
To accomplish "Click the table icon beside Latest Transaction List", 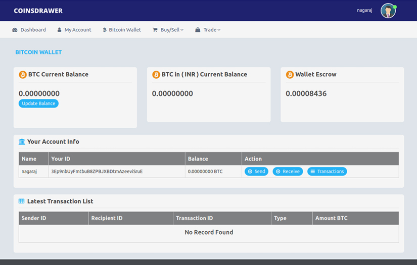I will [22, 201].
